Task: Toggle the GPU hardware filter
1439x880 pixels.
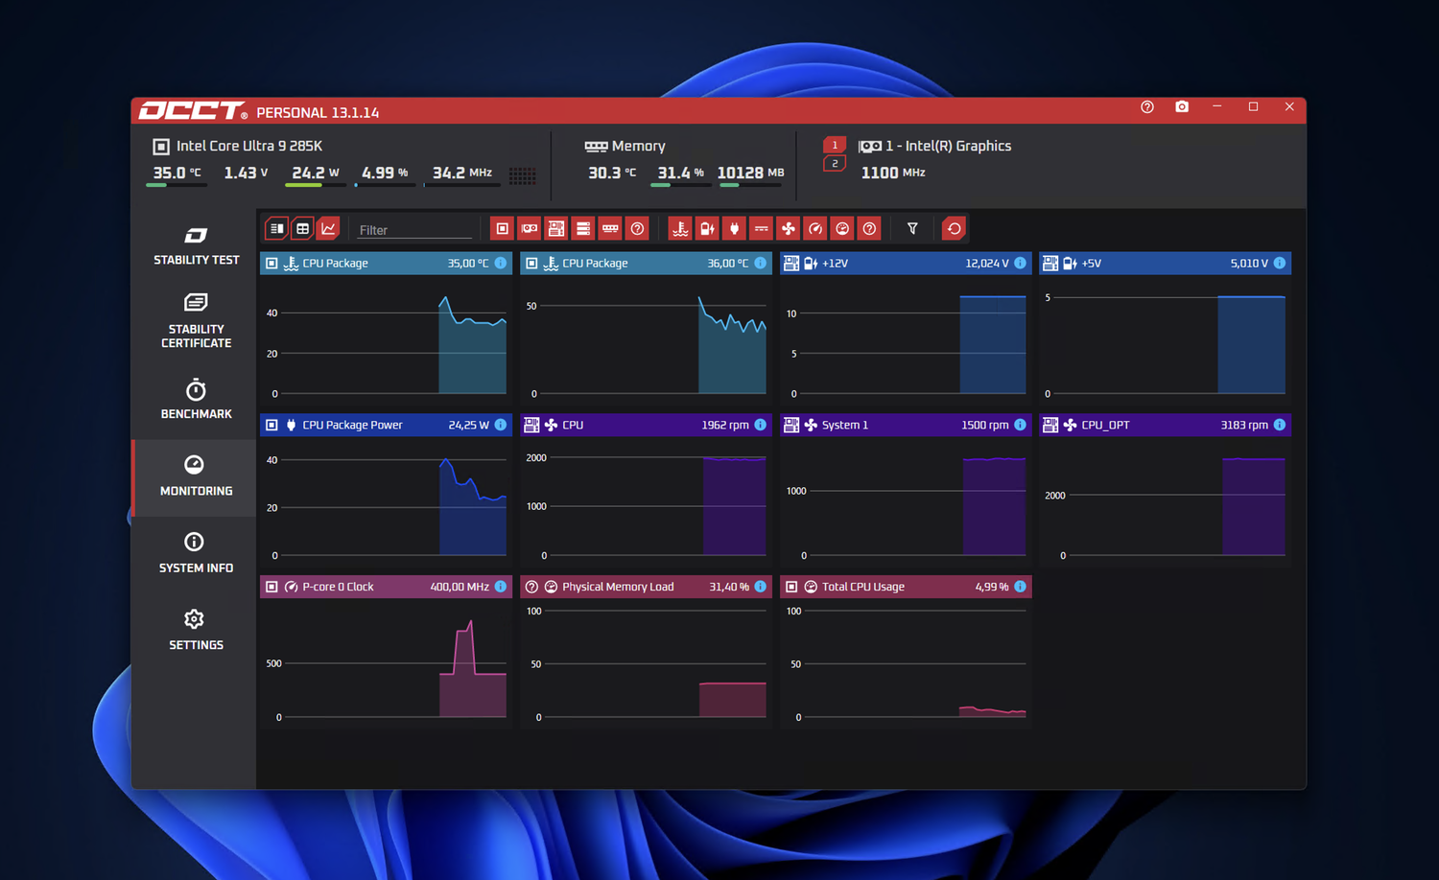Action: click(x=529, y=228)
